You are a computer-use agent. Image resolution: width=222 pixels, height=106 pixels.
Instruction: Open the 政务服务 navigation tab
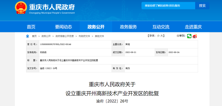[x=128, y=27]
